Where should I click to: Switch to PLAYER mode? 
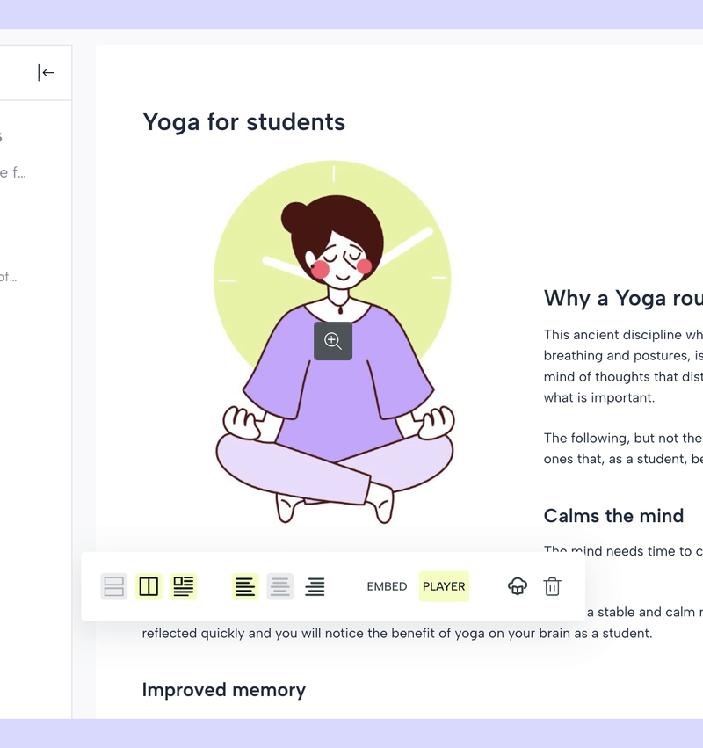(444, 586)
